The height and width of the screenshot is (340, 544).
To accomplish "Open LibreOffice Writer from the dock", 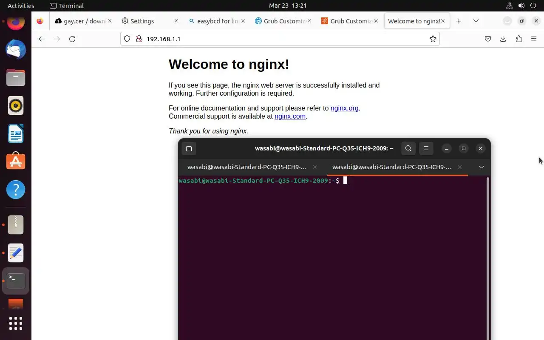I will click(x=16, y=133).
